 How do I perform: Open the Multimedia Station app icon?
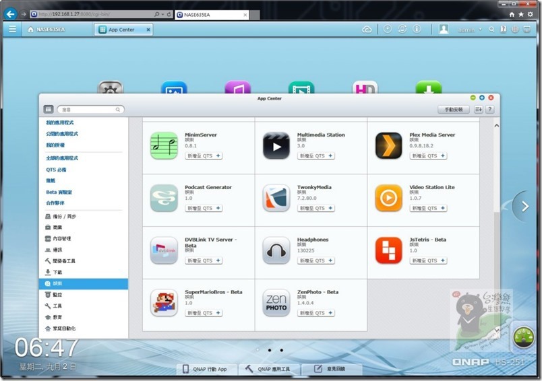[x=276, y=145]
